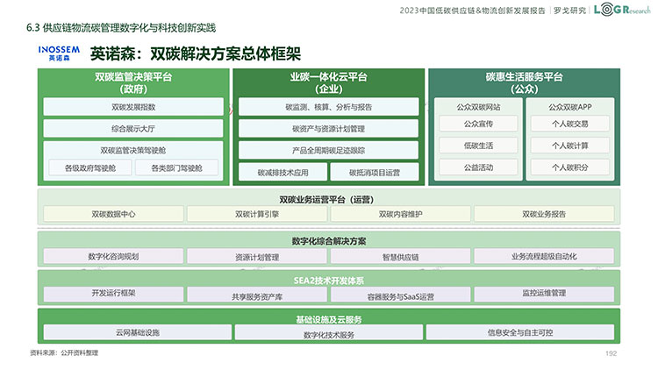Select the 信息安全与自主可控 box

(520, 332)
